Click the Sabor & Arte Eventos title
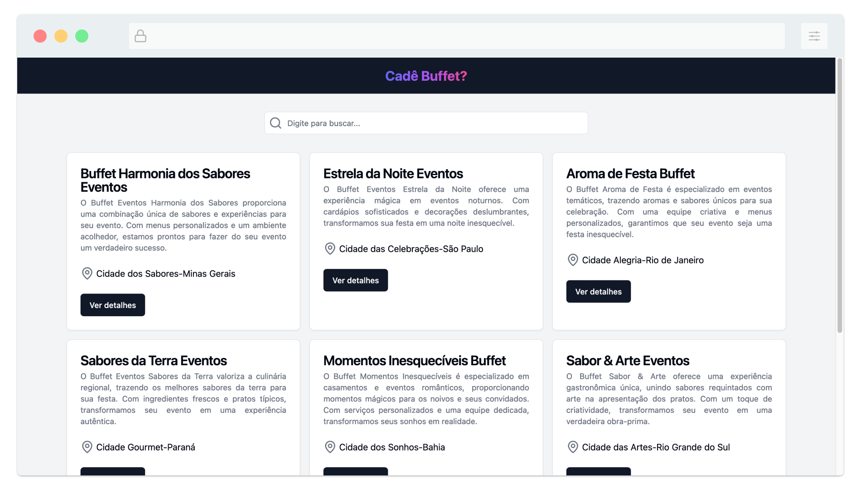Viewport: 861px width, 499px height. tap(628, 361)
